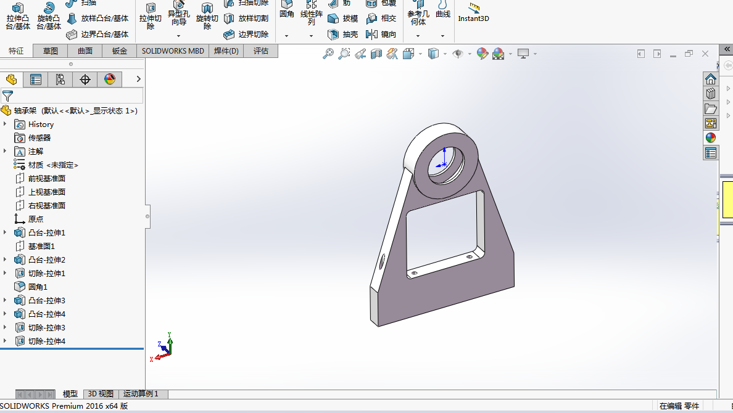This screenshot has width=733, height=413.
Task: Select the Extruded Cut tool (拉伸切除)
Action: pos(151,16)
